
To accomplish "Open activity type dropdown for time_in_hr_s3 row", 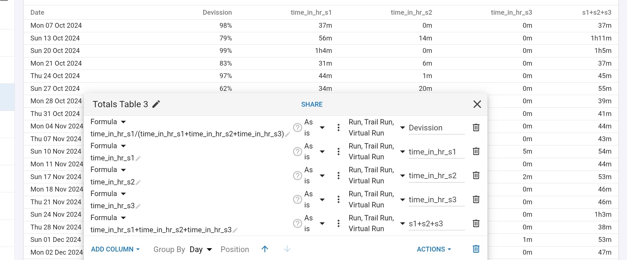I will [x=402, y=199].
